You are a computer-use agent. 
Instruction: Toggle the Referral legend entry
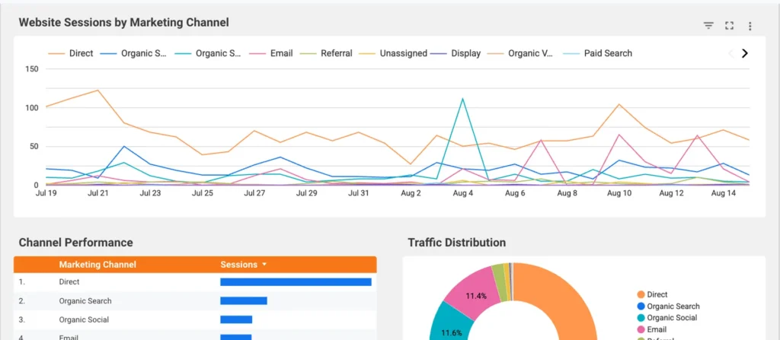click(326, 53)
